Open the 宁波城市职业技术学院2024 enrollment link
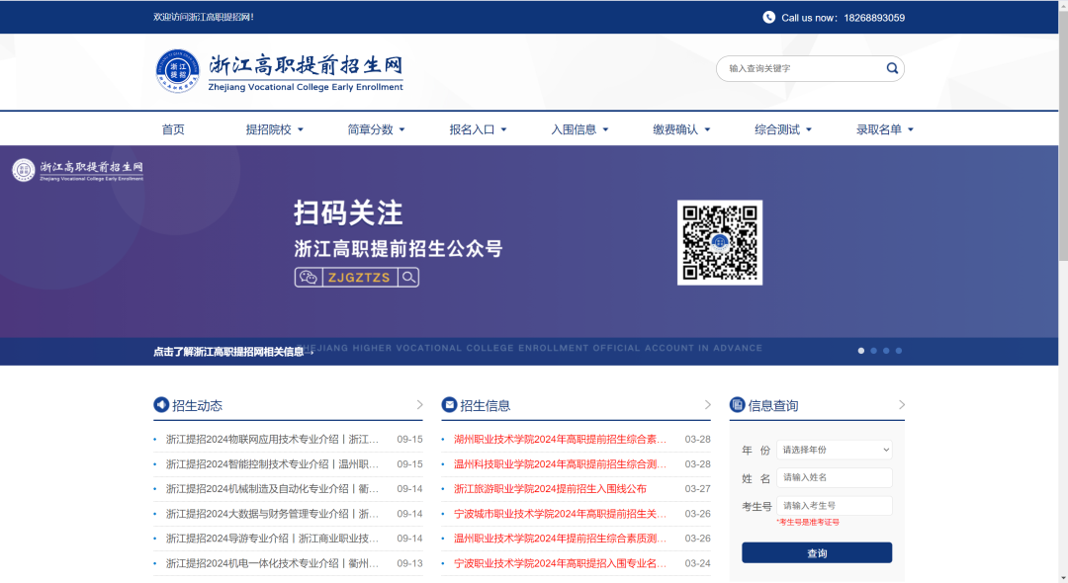The image size is (1068, 583). tap(561, 514)
